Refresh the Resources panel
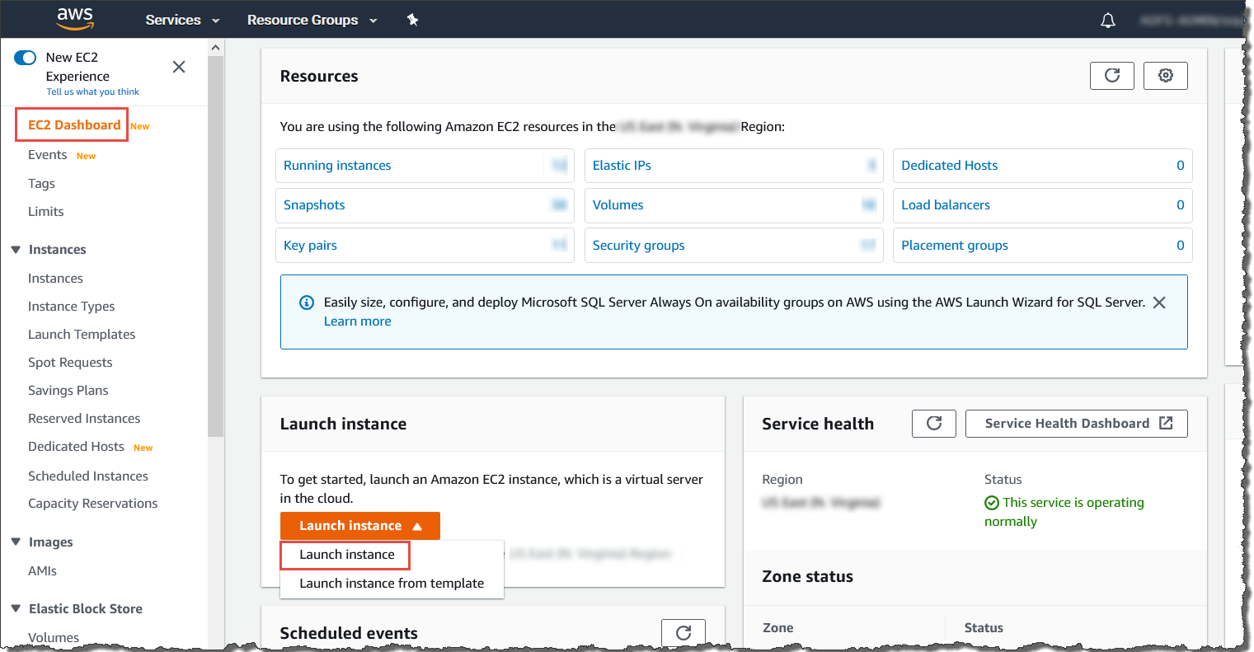This screenshot has height=652, width=1254. (x=1111, y=76)
